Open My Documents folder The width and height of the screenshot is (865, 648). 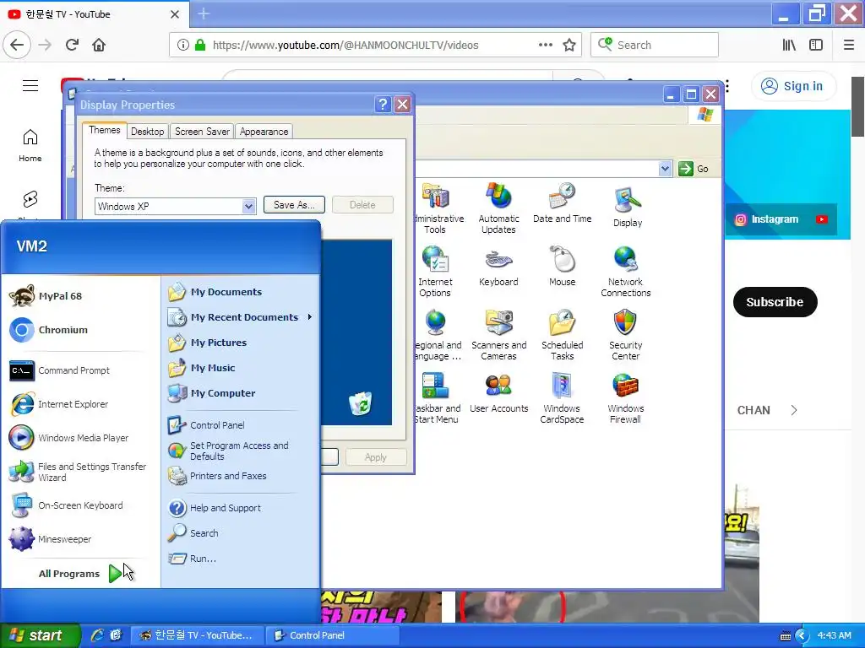(x=215, y=292)
